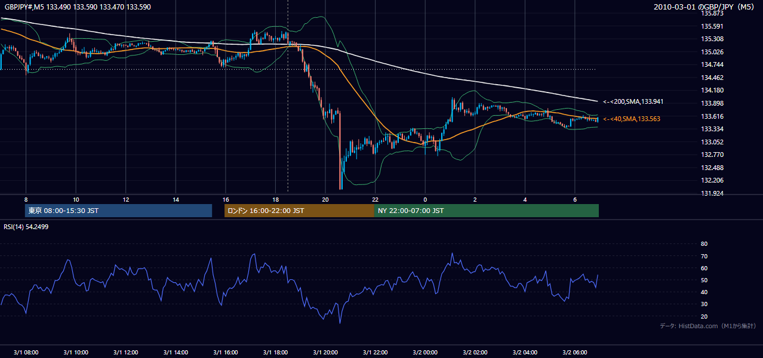Click the bottom date label 3/1 14:00
763x358 pixels.
176,352
